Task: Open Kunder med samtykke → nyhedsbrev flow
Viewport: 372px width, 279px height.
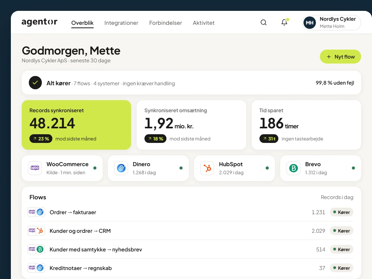Action: (191, 249)
